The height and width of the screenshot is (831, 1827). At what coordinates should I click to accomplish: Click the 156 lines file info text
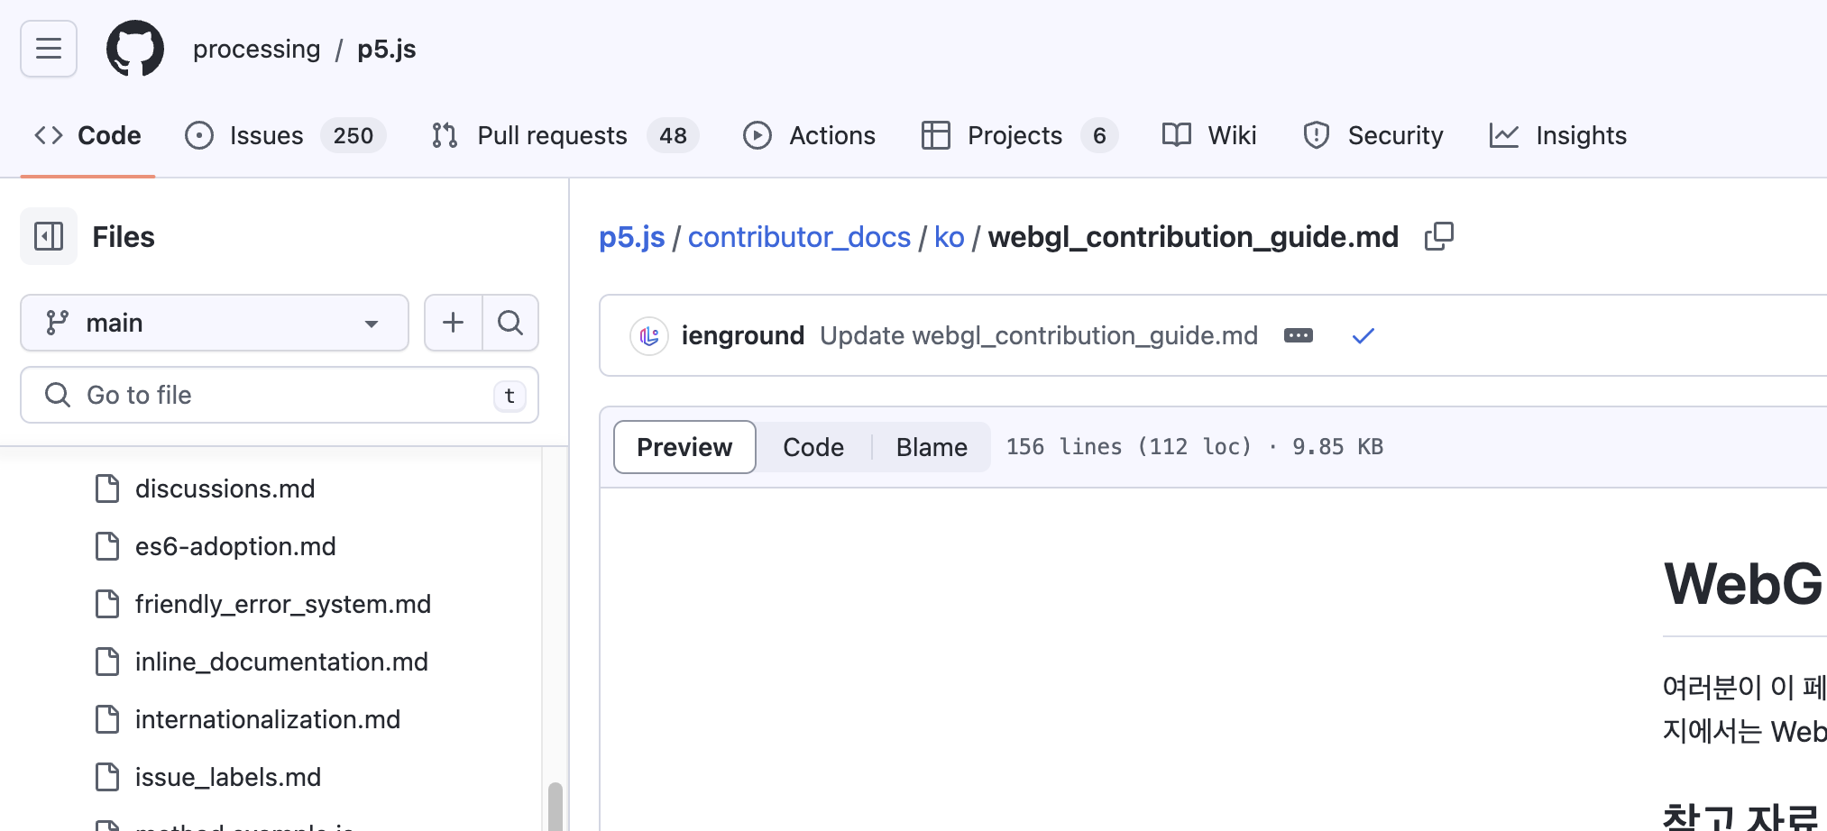coord(1195,447)
